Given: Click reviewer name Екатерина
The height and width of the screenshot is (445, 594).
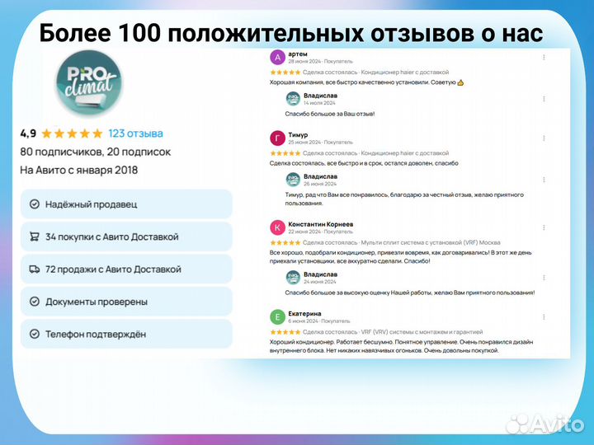Looking at the screenshot, I should coord(304,314).
